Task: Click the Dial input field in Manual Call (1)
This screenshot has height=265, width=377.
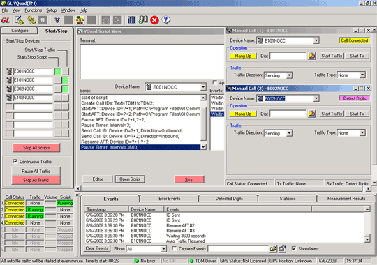Action: coord(288,56)
